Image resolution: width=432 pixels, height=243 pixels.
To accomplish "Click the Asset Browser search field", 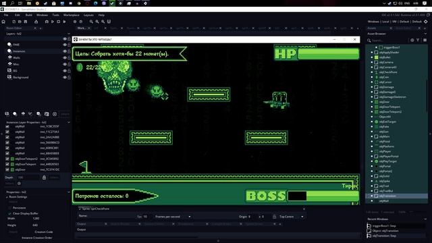I will (389, 40).
